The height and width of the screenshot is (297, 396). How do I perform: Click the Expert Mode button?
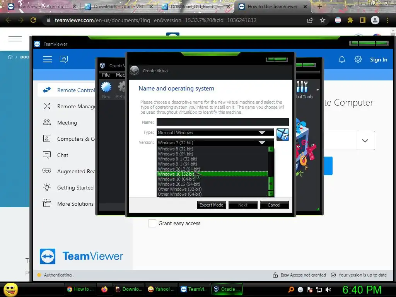pyautogui.click(x=212, y=205)
